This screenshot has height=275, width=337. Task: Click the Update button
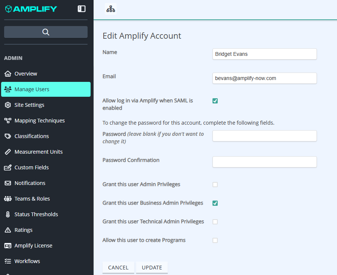[152, 268]
